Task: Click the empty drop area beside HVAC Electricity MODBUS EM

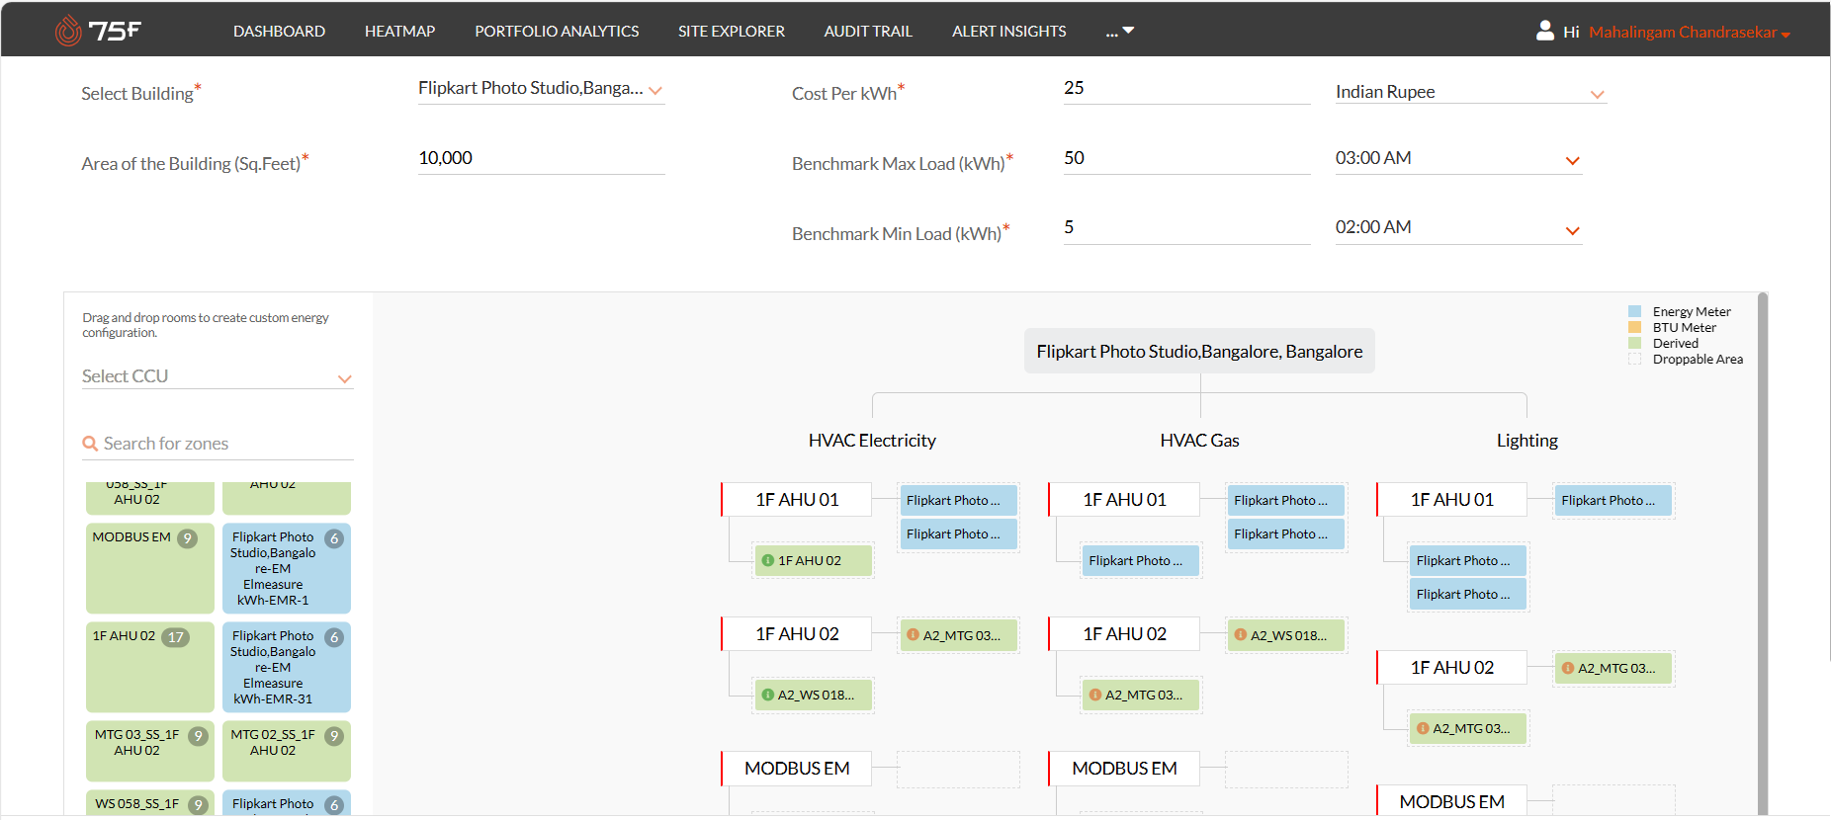Action: tap(958, 769)
